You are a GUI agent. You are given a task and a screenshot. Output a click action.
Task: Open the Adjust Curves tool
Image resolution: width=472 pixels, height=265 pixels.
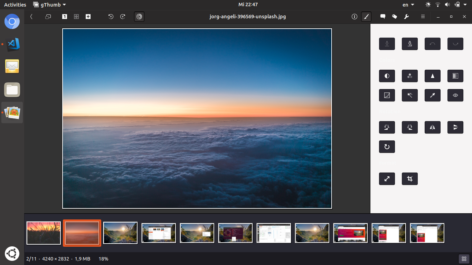387,95
